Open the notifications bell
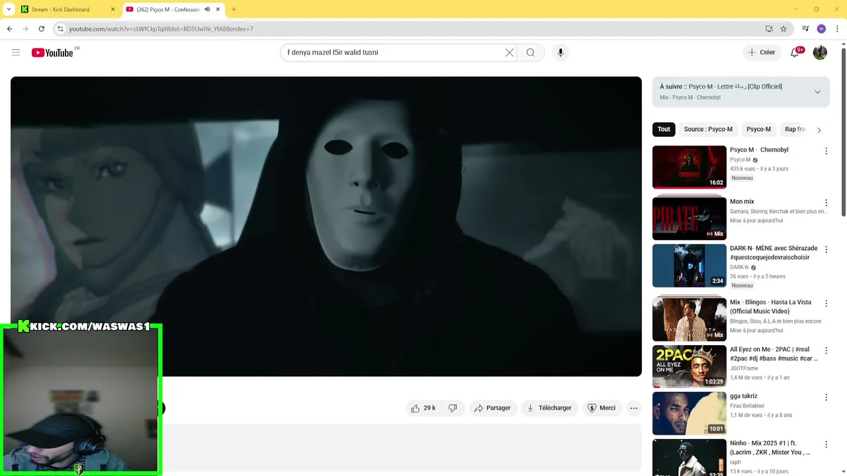 [x=795, y=52]
